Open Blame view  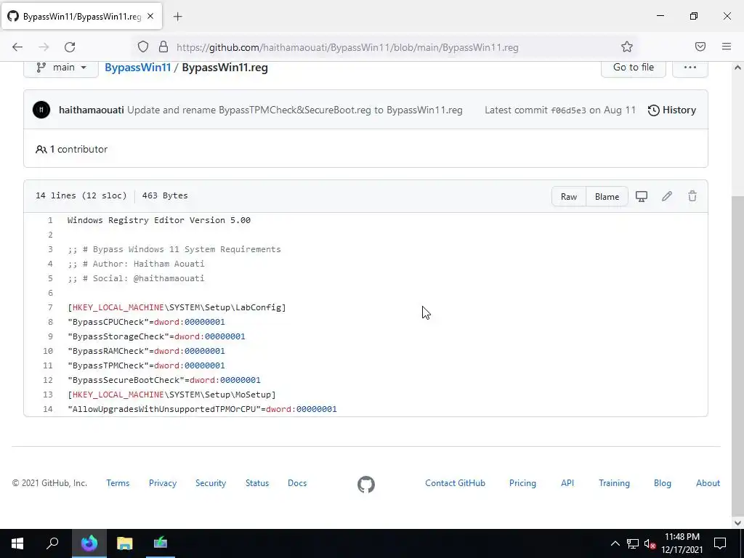pos(607,196)
